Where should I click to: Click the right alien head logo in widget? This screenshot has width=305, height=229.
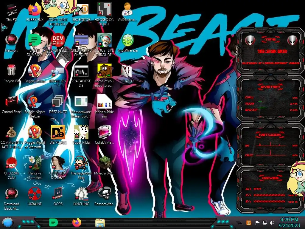pyautogui.click(x=292, y=40)
